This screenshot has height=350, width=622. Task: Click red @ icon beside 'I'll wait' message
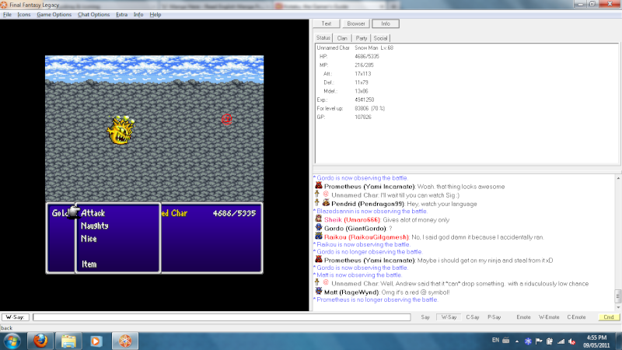point(326,194)
